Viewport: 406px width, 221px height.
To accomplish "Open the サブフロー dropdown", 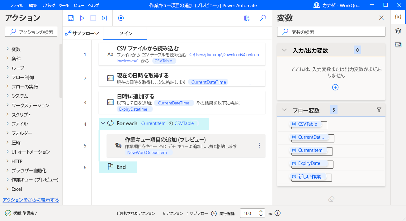I will (x=82, y=33).
